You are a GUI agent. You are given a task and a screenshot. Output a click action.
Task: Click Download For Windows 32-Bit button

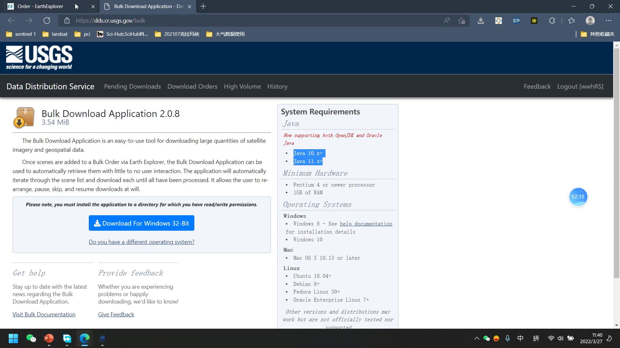(141, 223)
